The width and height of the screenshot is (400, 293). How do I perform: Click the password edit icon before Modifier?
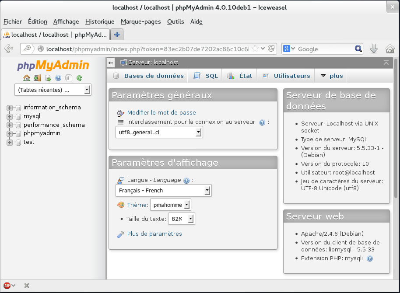[x=120, y=113]
